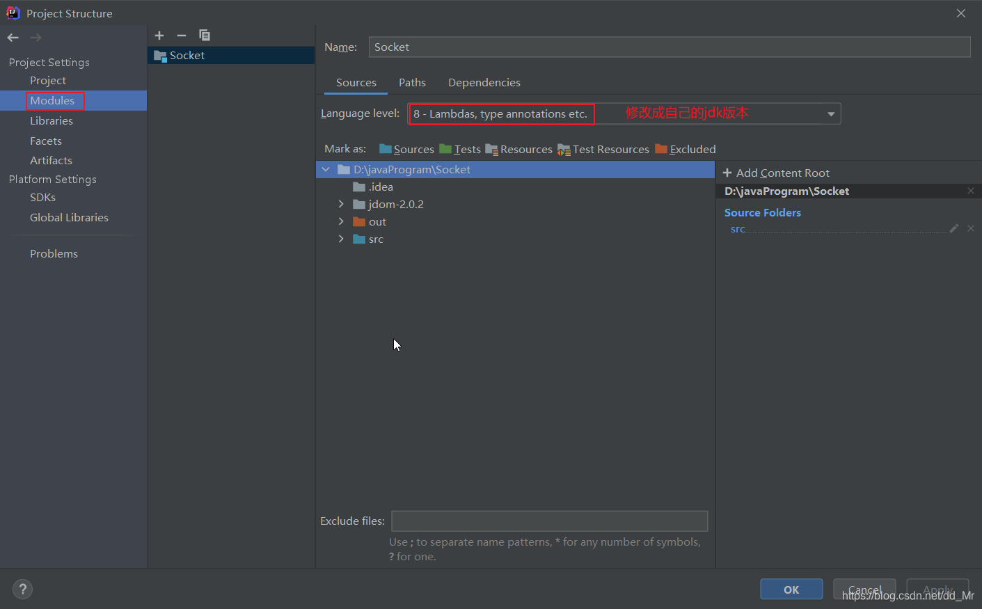The width and height of the screenshot is (982, 609).
Task: Click the src link under Source Folders
Action: (738, 229)
